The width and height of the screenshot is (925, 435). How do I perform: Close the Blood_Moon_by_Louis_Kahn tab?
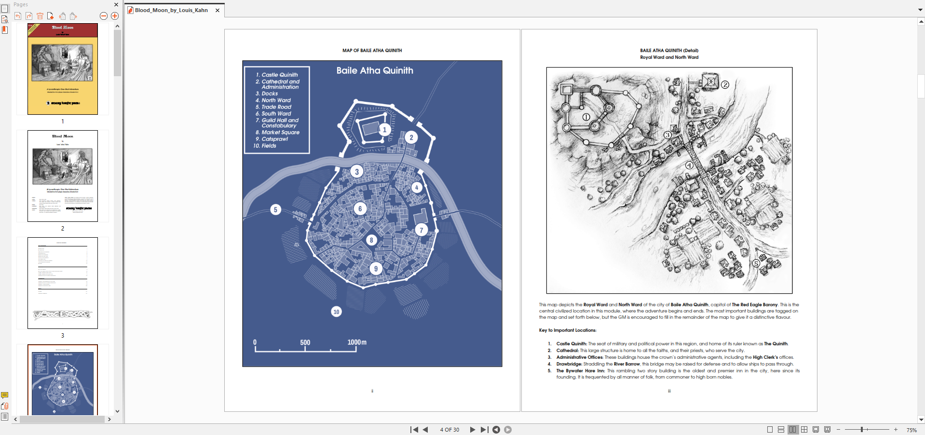coord(218,10)
